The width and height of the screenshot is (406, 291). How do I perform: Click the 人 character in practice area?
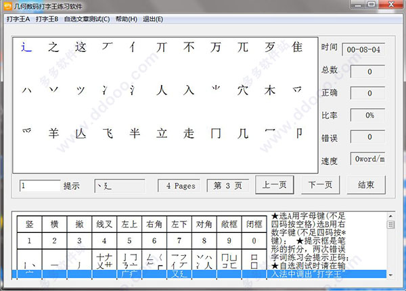(x=162, y=90)
